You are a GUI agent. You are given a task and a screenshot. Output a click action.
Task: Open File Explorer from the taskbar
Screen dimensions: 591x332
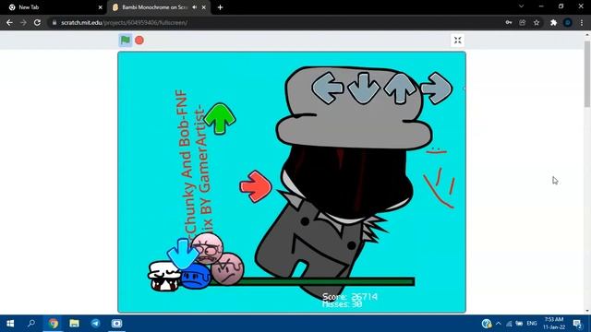click(x=74, y=324)
